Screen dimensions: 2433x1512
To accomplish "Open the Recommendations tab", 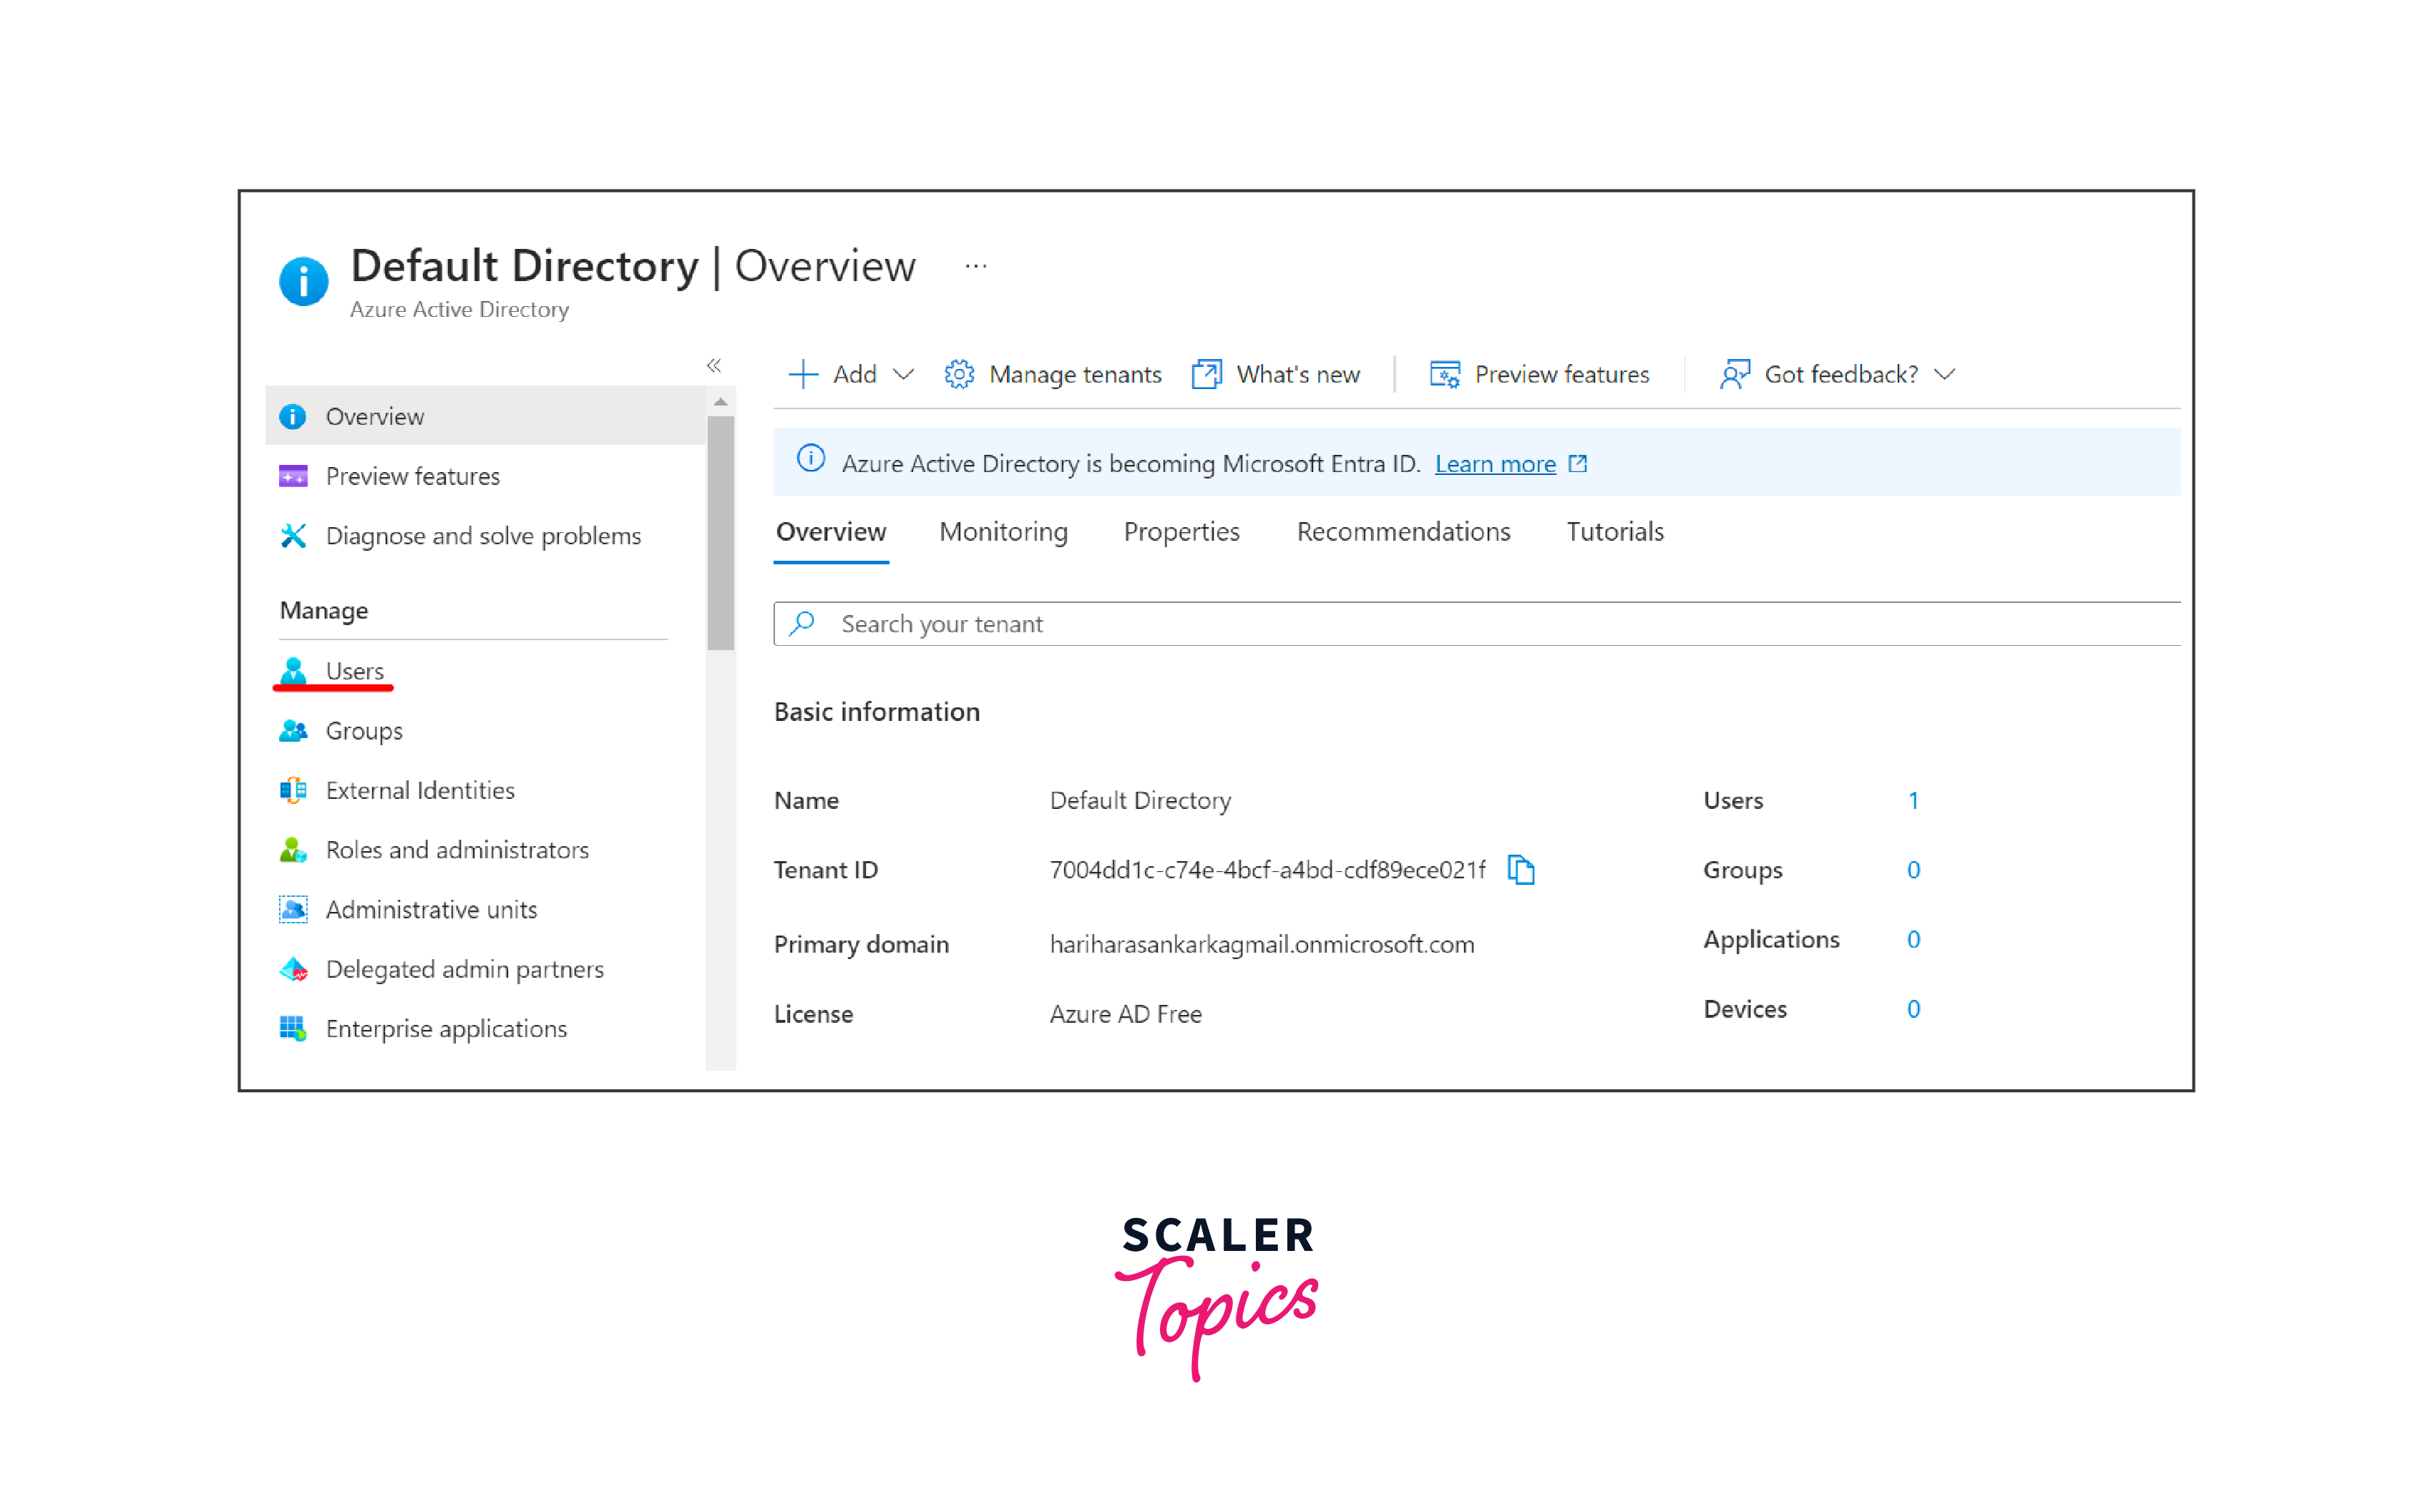I will point(1403,532).
